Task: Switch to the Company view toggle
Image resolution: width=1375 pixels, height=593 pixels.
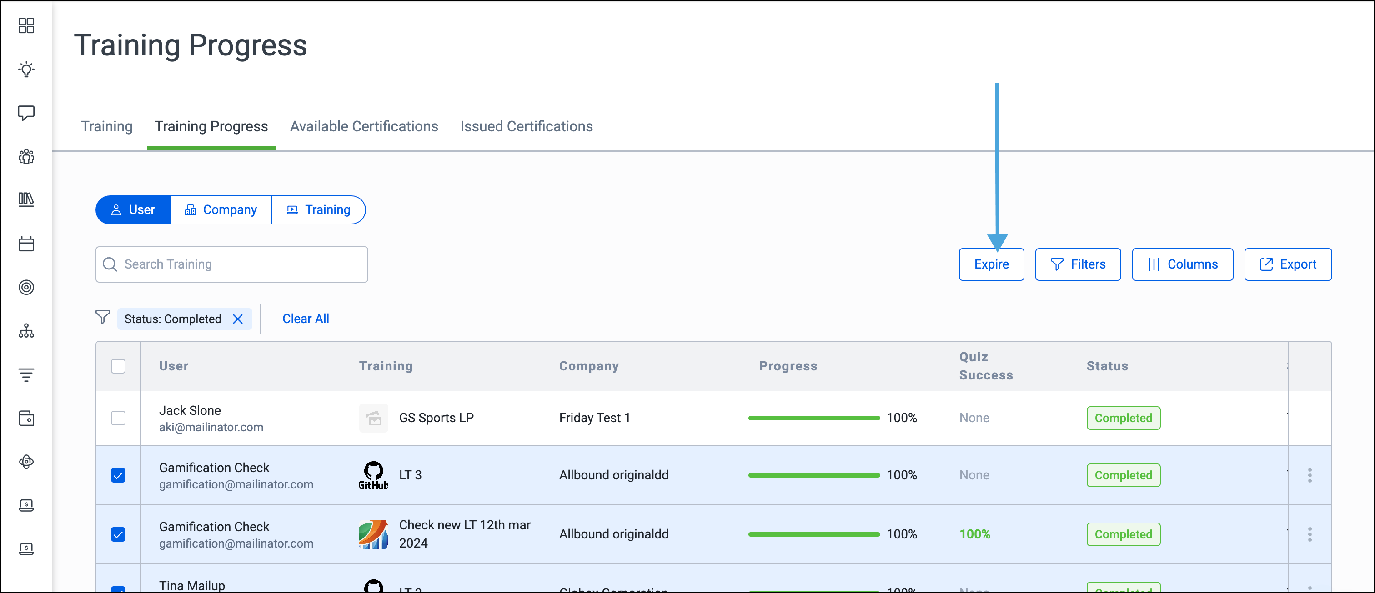Action: [x=221, y=210]
